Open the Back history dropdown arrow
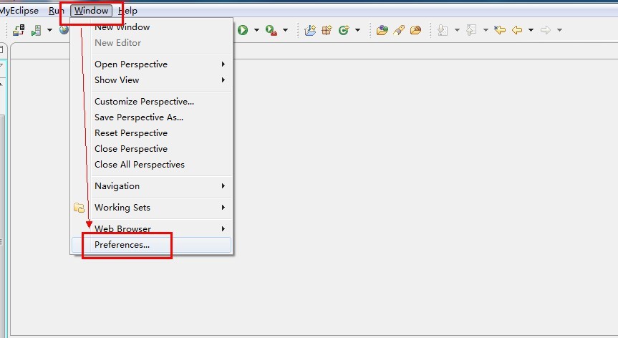The image size is (618, 338). (531, 30)
